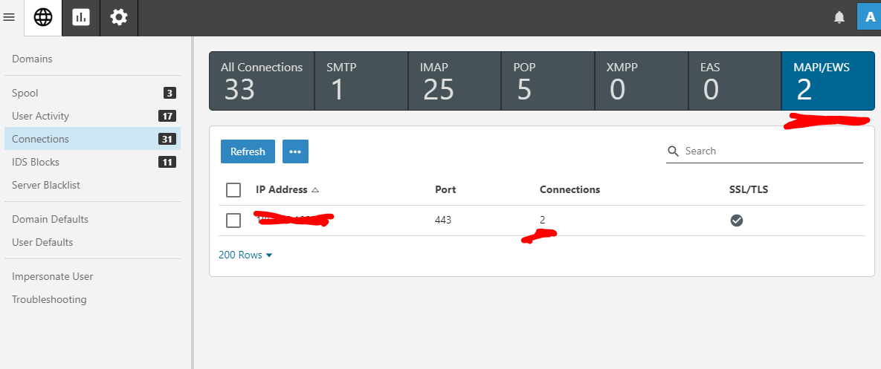881x369 pixels.
Task: Click the search magnifier icon
Action: tap(674, 151)
